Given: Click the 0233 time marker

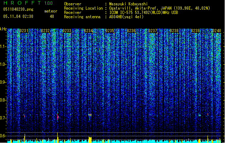Looking at the screenshot, I should pyautogui.click(x=67, y=31).
